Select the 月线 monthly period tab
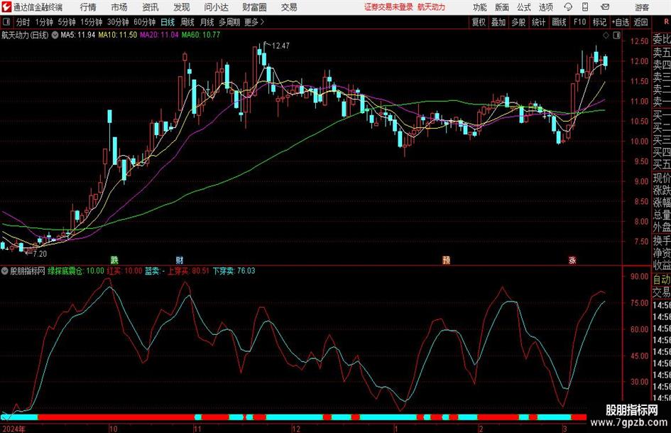 click(207, 22)
